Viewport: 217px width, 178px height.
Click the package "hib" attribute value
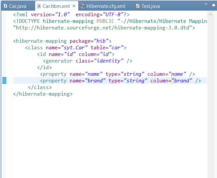[101, 41]
